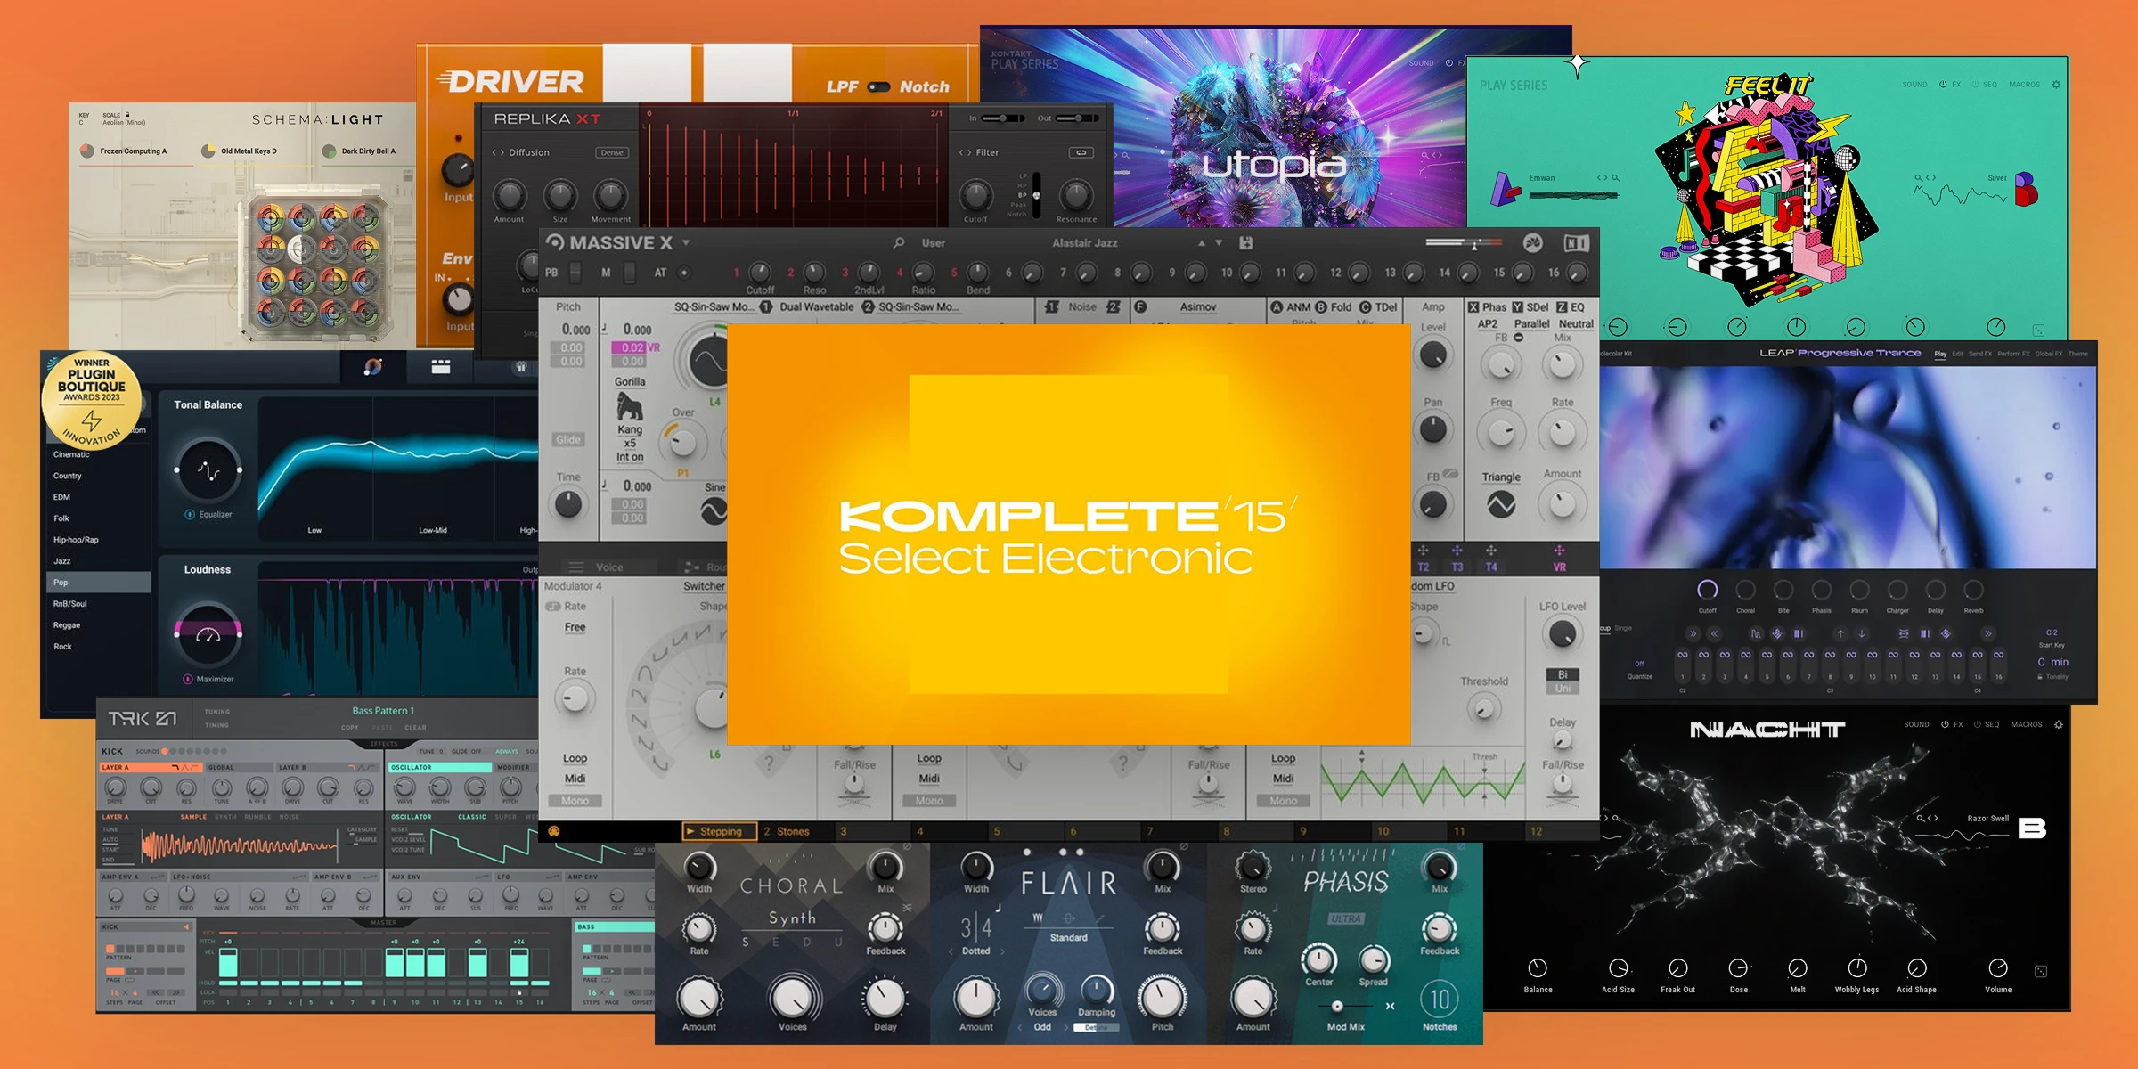Switch to the Edit tab in LEAP Progressive Trance

[1959, 354]
